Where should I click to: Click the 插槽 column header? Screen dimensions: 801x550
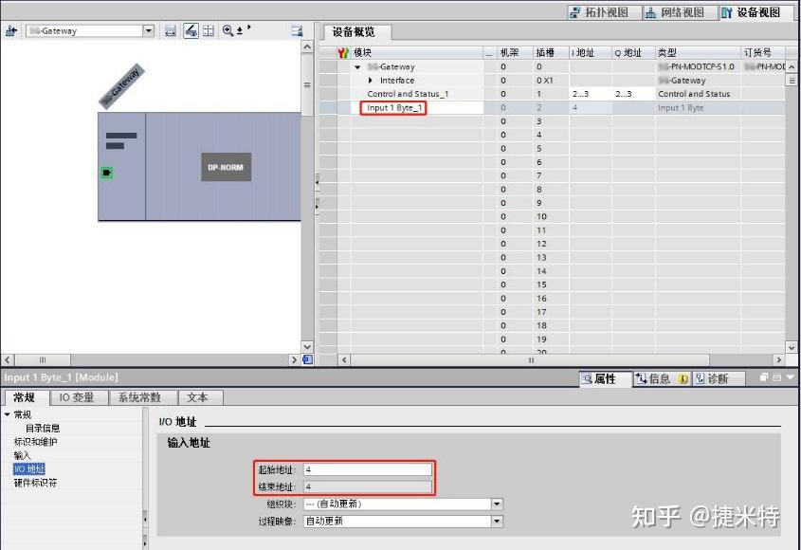(551, 53)
